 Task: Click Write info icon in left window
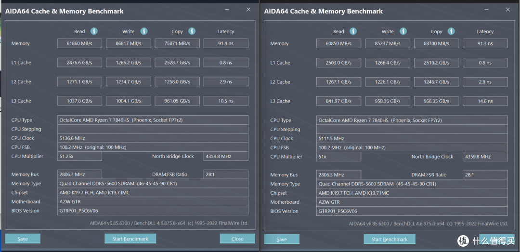click(143, 31)
